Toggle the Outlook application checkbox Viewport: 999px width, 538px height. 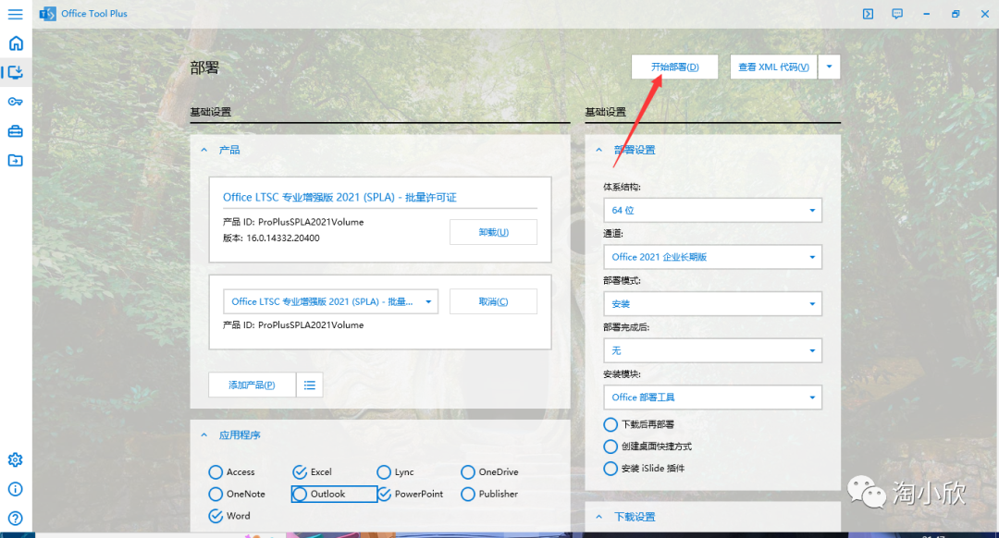click(x=300, y=494)
